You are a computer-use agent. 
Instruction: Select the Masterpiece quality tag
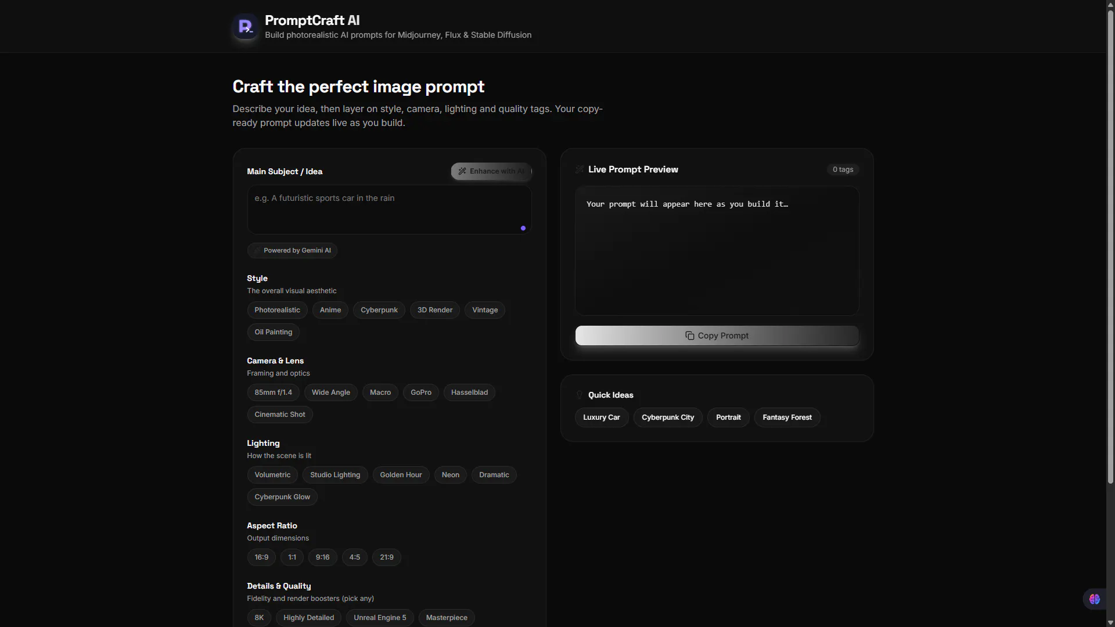click(447, 618)
